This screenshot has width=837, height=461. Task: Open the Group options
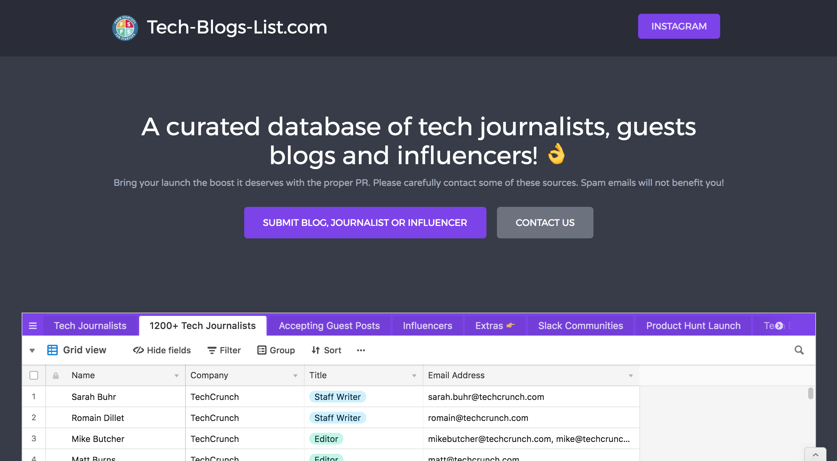coord(276,350)
